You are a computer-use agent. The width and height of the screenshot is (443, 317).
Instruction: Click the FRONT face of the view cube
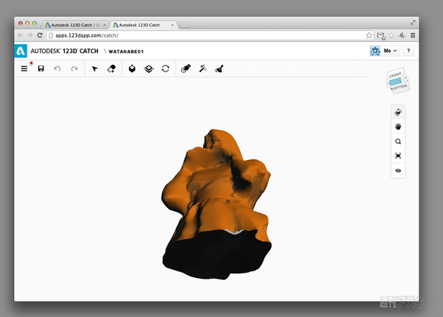tap(395, 74)
